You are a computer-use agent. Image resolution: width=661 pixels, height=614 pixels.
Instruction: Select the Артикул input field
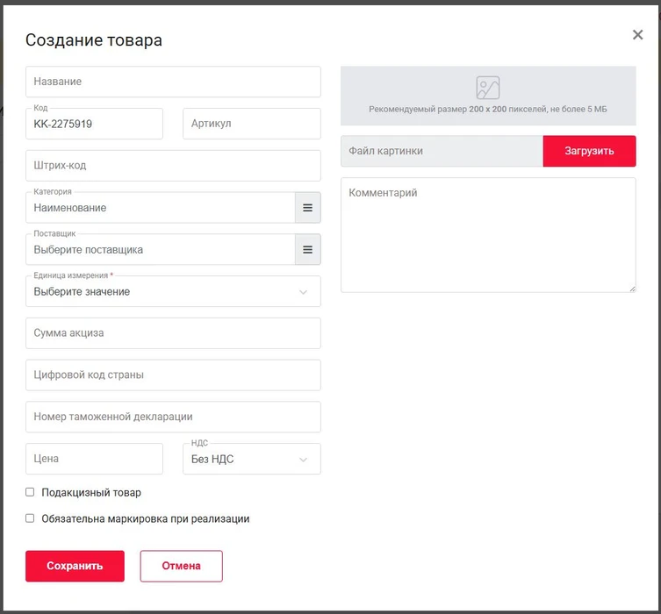point(251,124)
